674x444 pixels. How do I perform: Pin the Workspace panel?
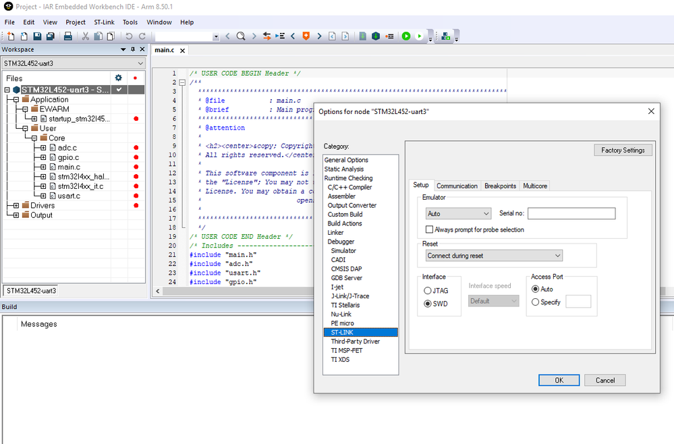coord(133,49)
